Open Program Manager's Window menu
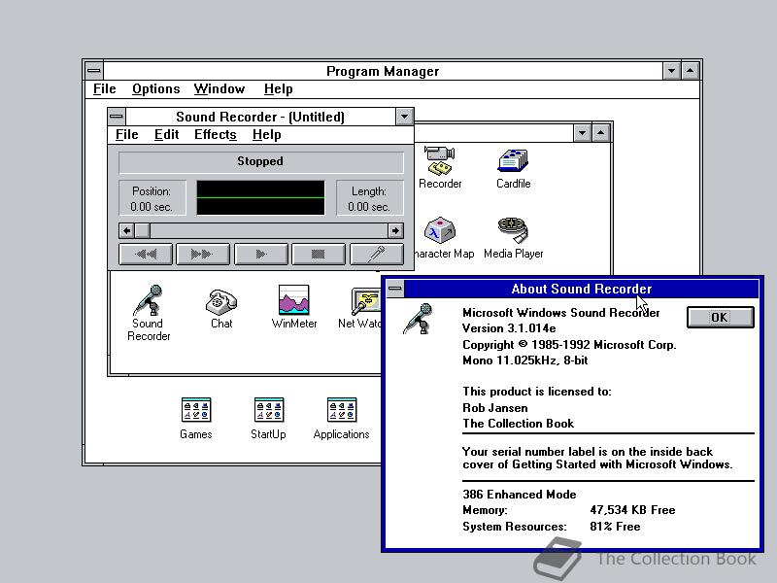The width and height of the screenshot is (777, 583). coord(220,89)
